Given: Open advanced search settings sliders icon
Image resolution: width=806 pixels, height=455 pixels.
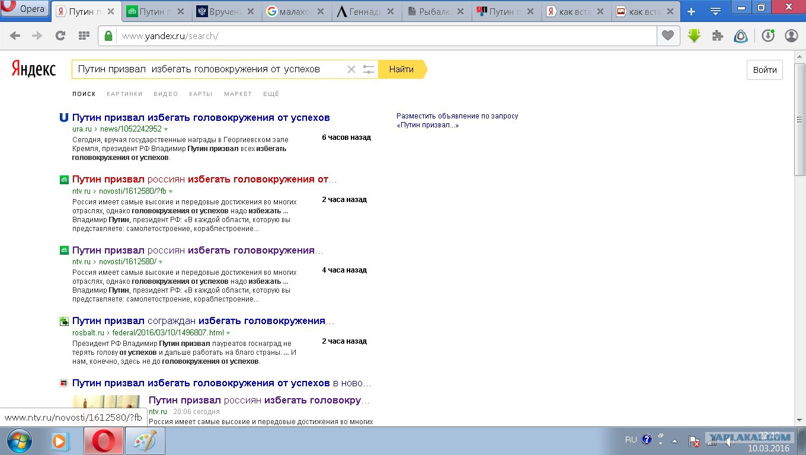Looking at the screenshot, I should point(369,69).
